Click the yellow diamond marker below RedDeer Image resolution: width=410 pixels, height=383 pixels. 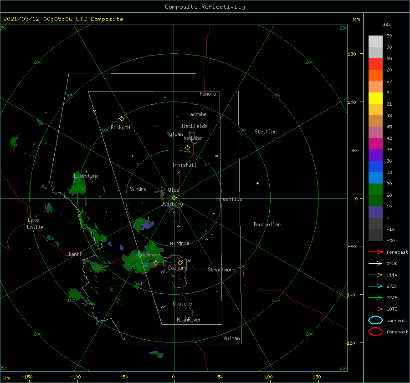click(188, 148)
